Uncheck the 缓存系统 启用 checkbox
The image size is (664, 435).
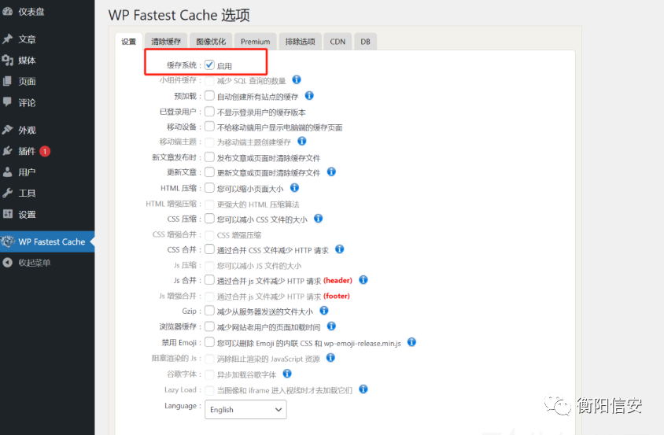coord(209,65)
